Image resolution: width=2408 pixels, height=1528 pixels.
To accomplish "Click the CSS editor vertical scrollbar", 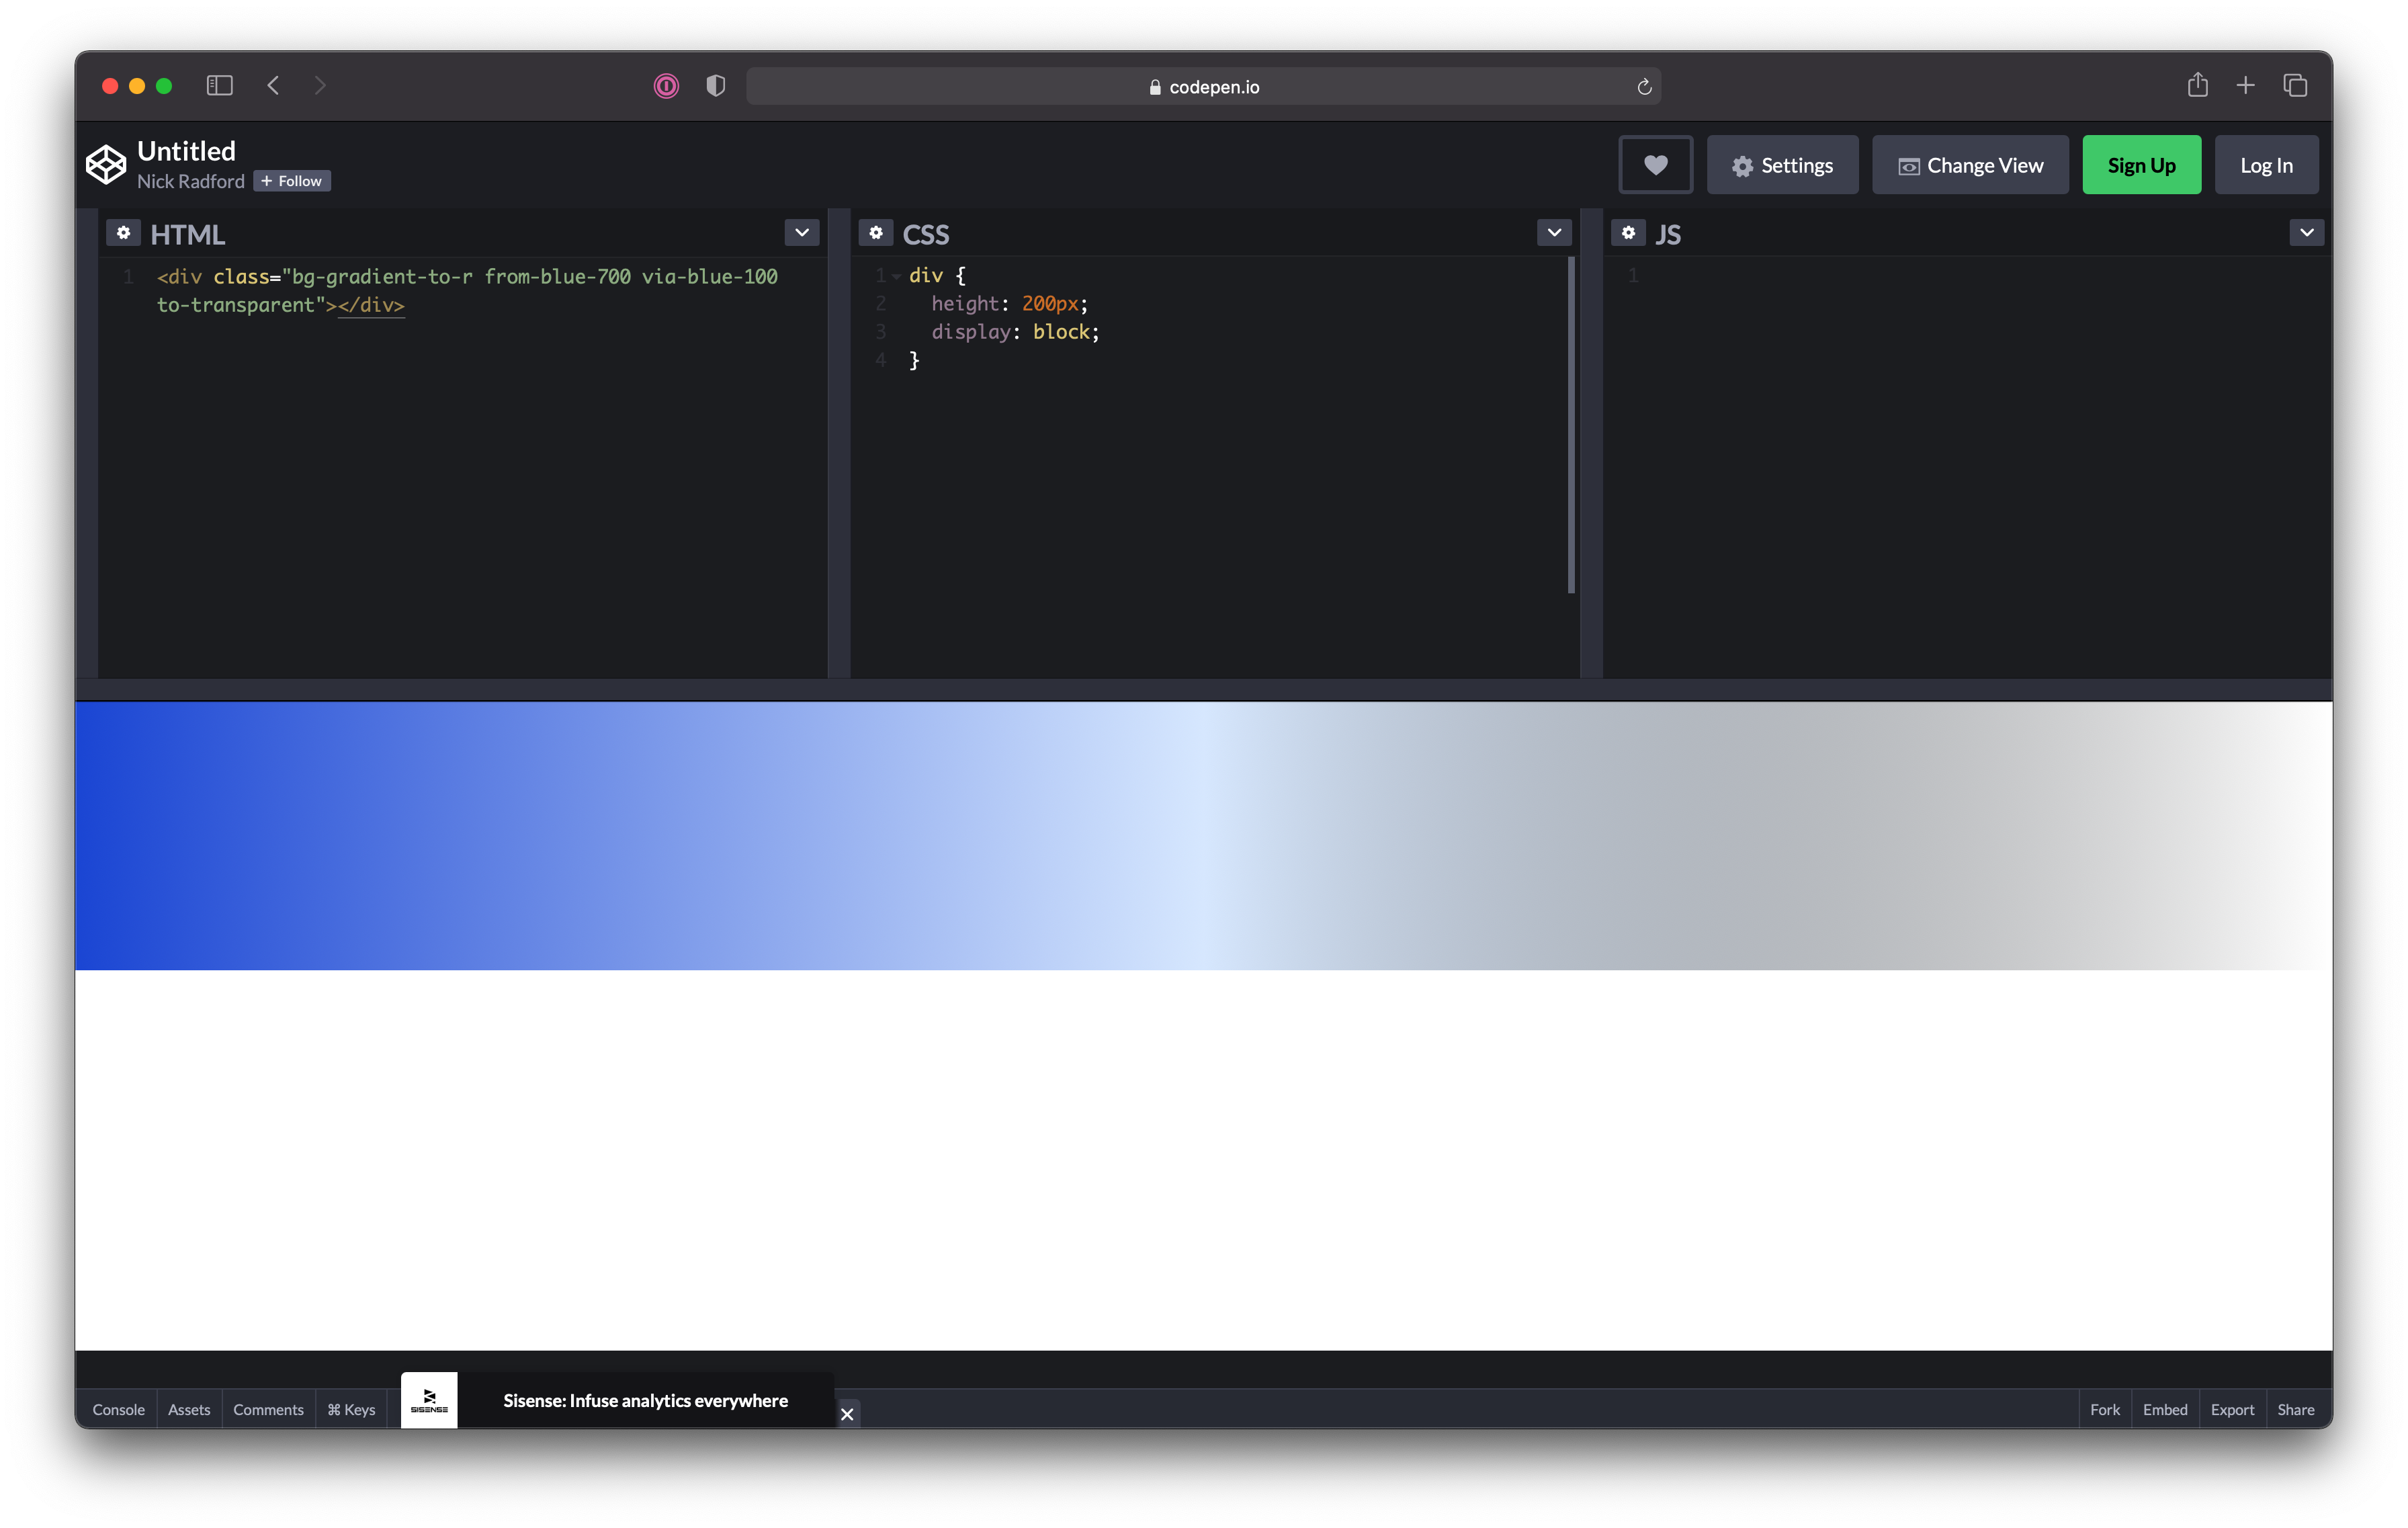I will 1571,425.
